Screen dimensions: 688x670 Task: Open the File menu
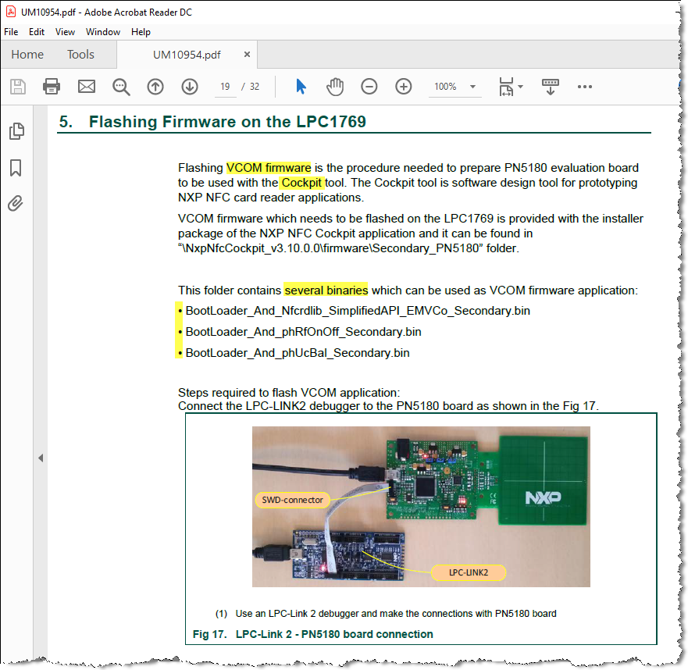[11, 32]
